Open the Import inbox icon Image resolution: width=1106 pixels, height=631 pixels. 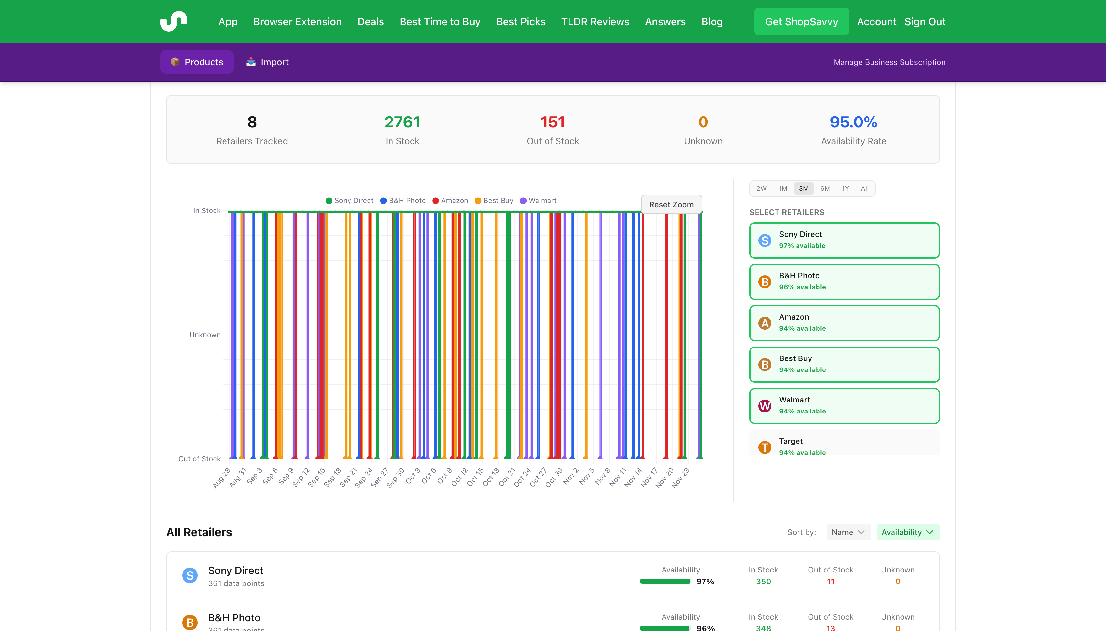[x=251, y=61]
